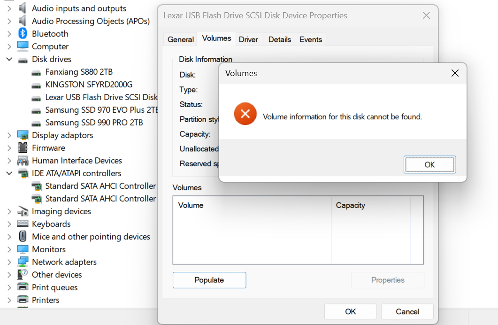Click the Bluetooth icon in device tree

click(x=23, y=34)
